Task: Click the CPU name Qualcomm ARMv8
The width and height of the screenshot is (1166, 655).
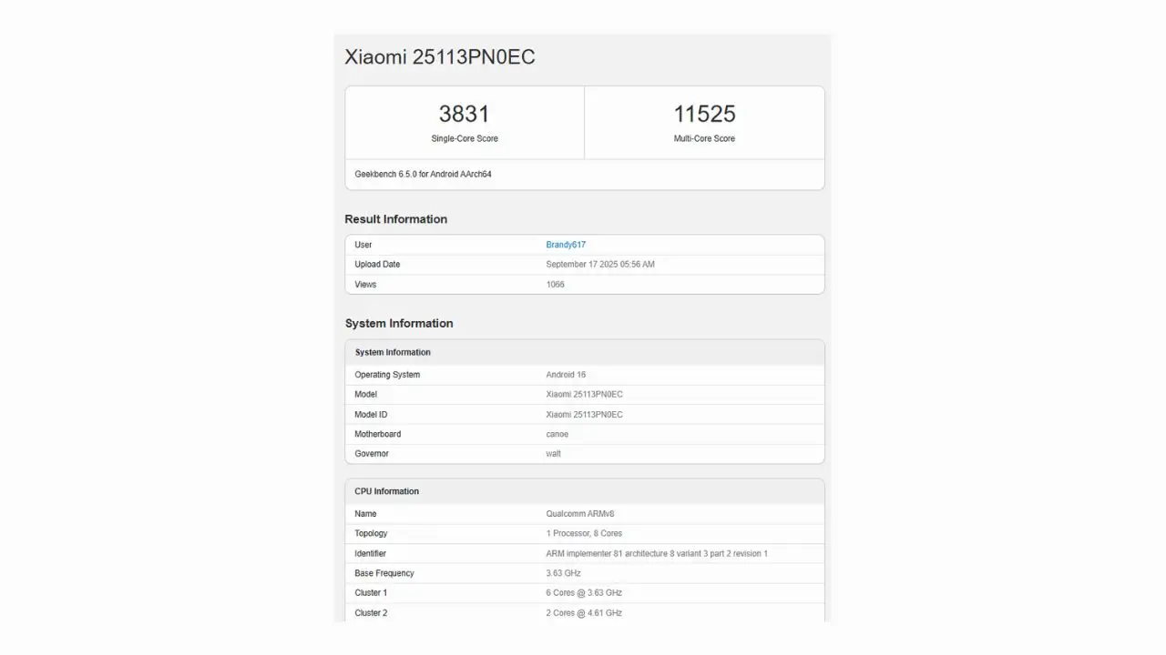Action: [580, 514]
